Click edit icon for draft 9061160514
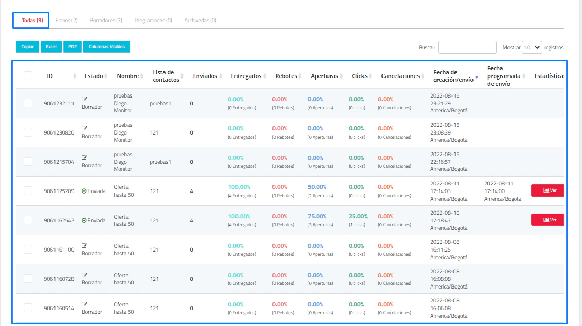The image size is (582, 326). [85, 304]
